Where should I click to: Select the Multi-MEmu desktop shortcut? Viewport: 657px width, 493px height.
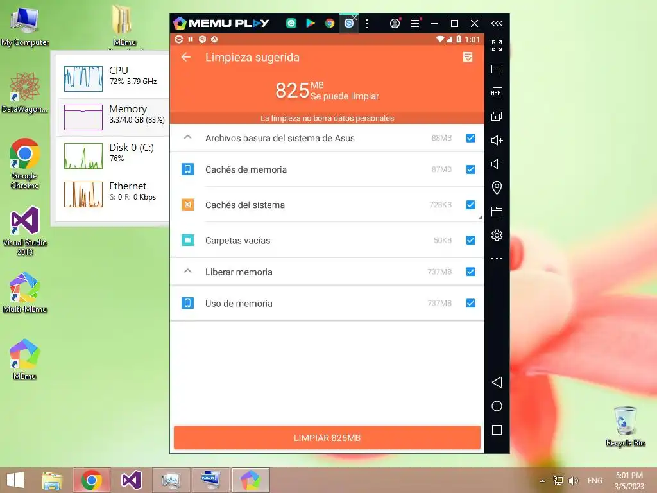[x=25, y=293]
